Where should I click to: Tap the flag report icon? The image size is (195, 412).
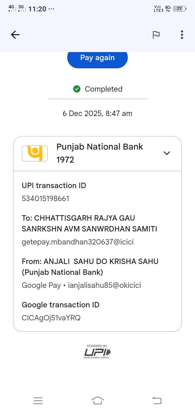(156, 35)
